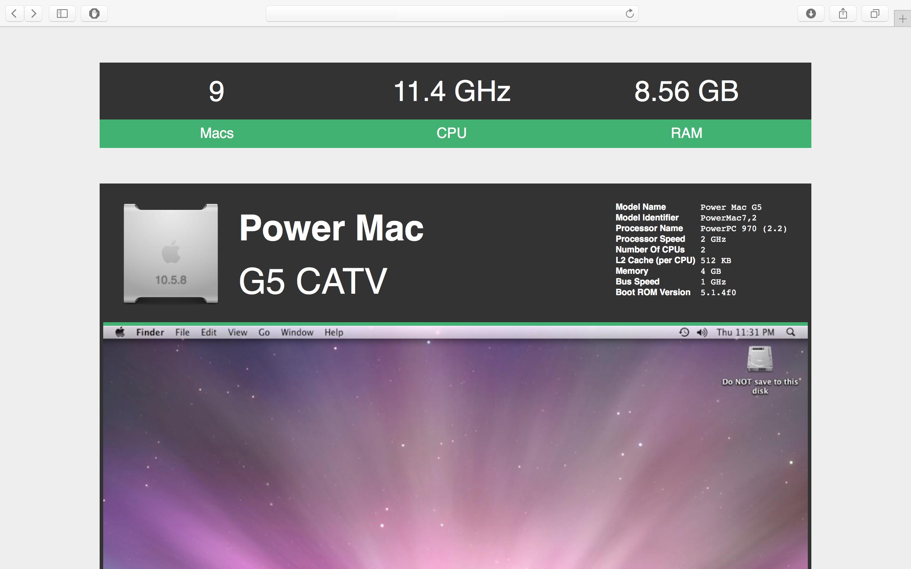Click the Power Mac G5 tower image
This screenshot has height=569, width=911.
[171, 253]
